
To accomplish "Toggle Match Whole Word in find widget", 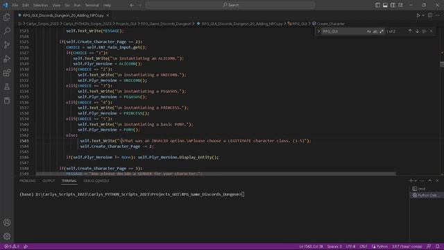I will point(375,31).
